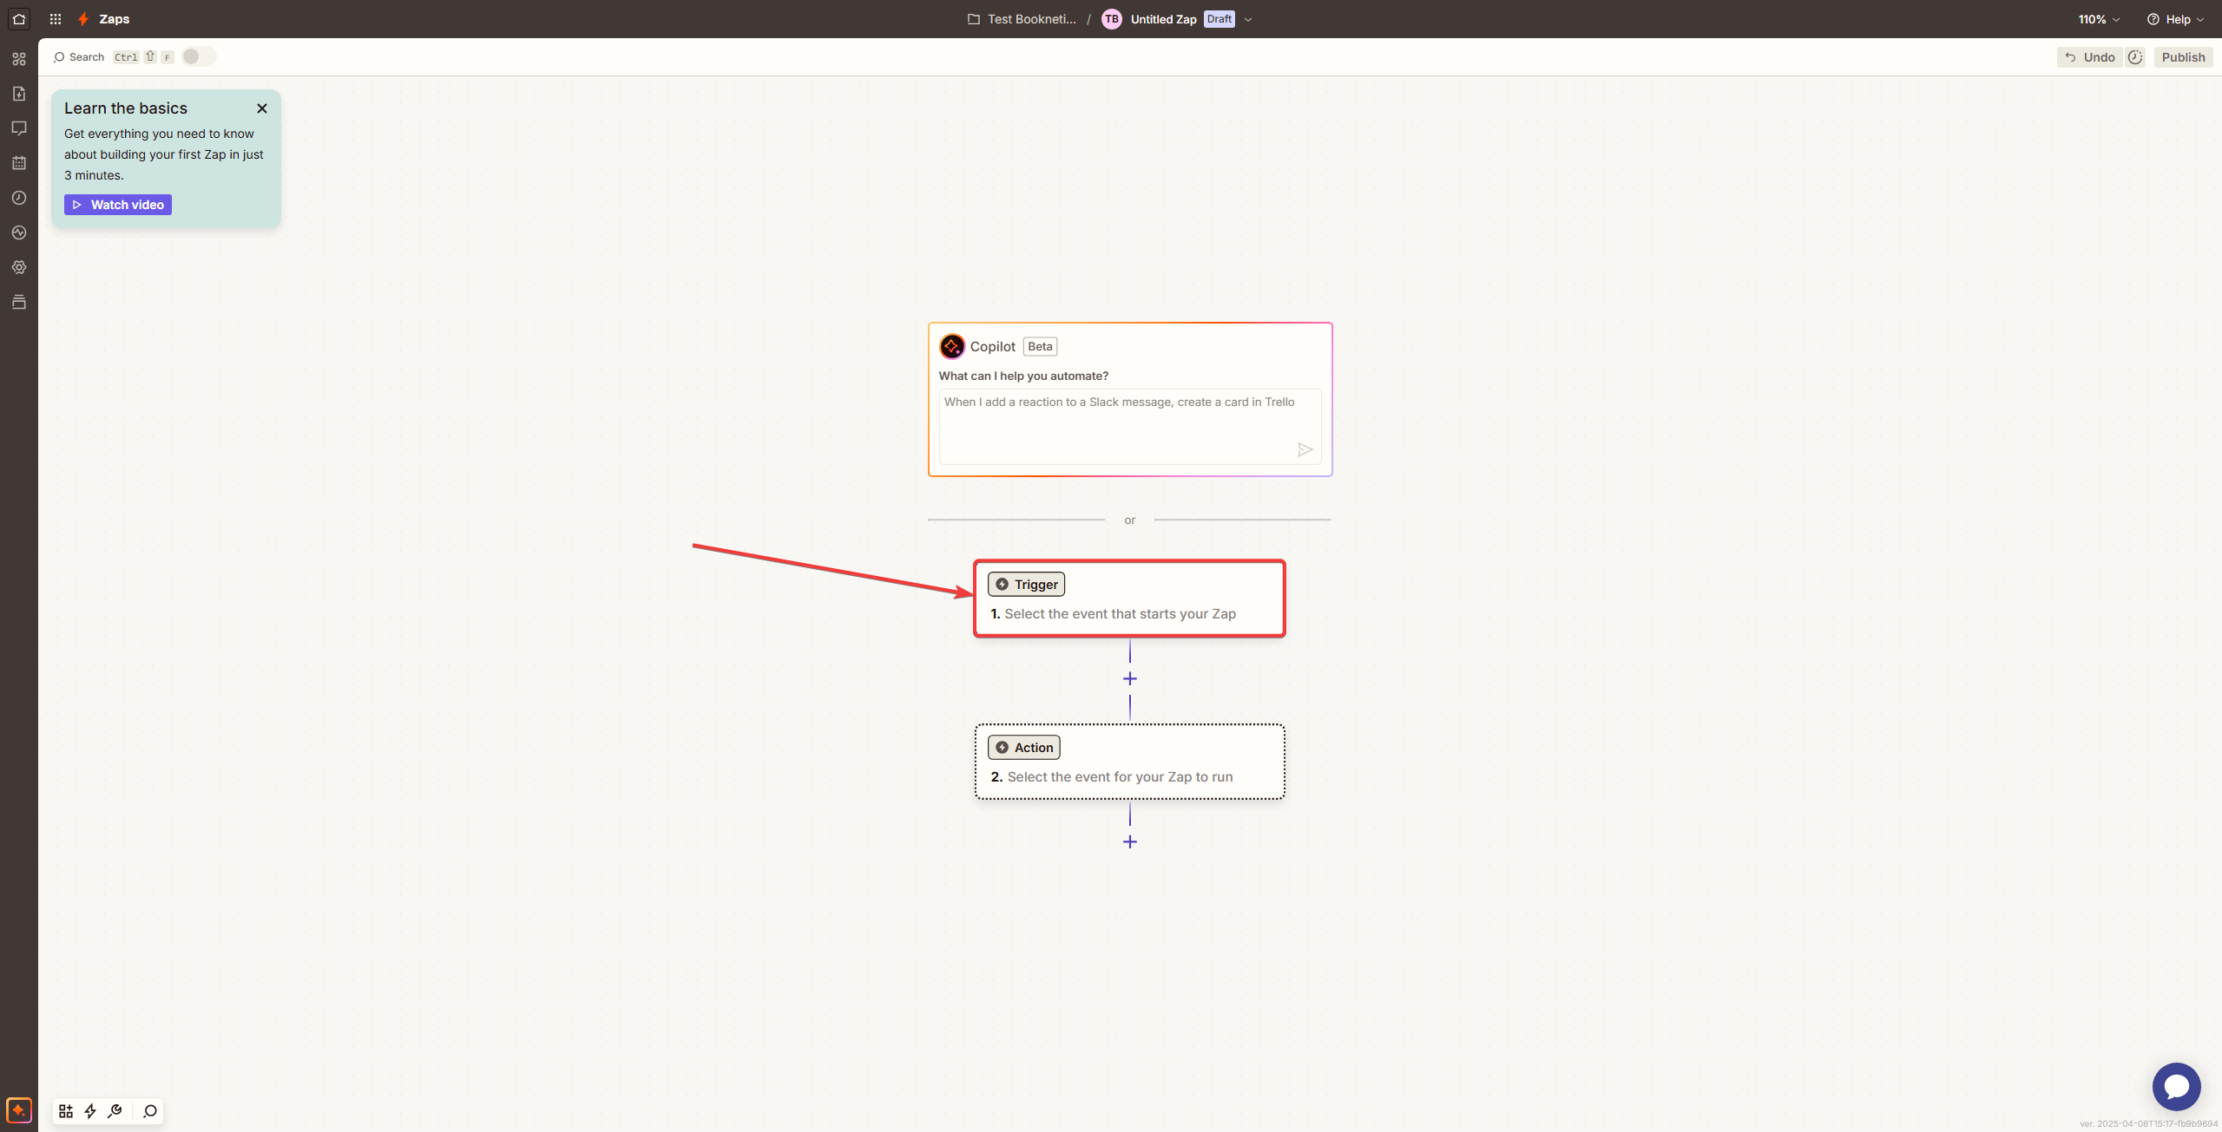2222x1132 pixels.
Task: Open the advanced settings gear icon in sidebar
Action: tap(19, 267)
